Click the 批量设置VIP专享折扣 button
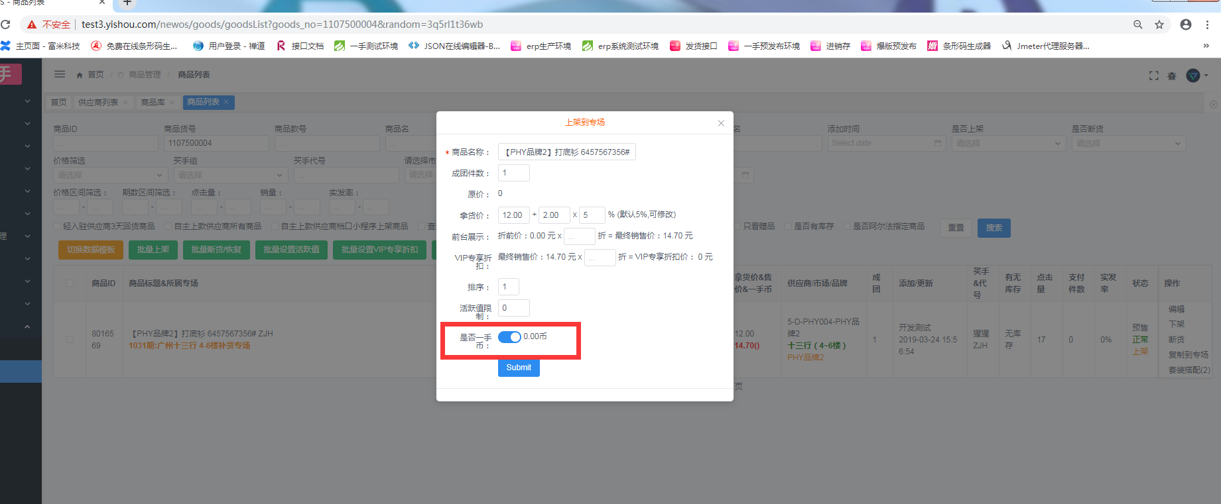This screenshot has width=1221, height=504. 379,250
